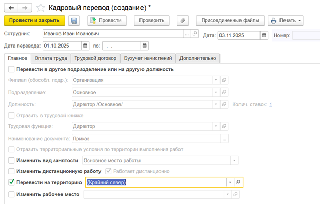
Task: Click the Проверить button
Action: pos(152,20)
